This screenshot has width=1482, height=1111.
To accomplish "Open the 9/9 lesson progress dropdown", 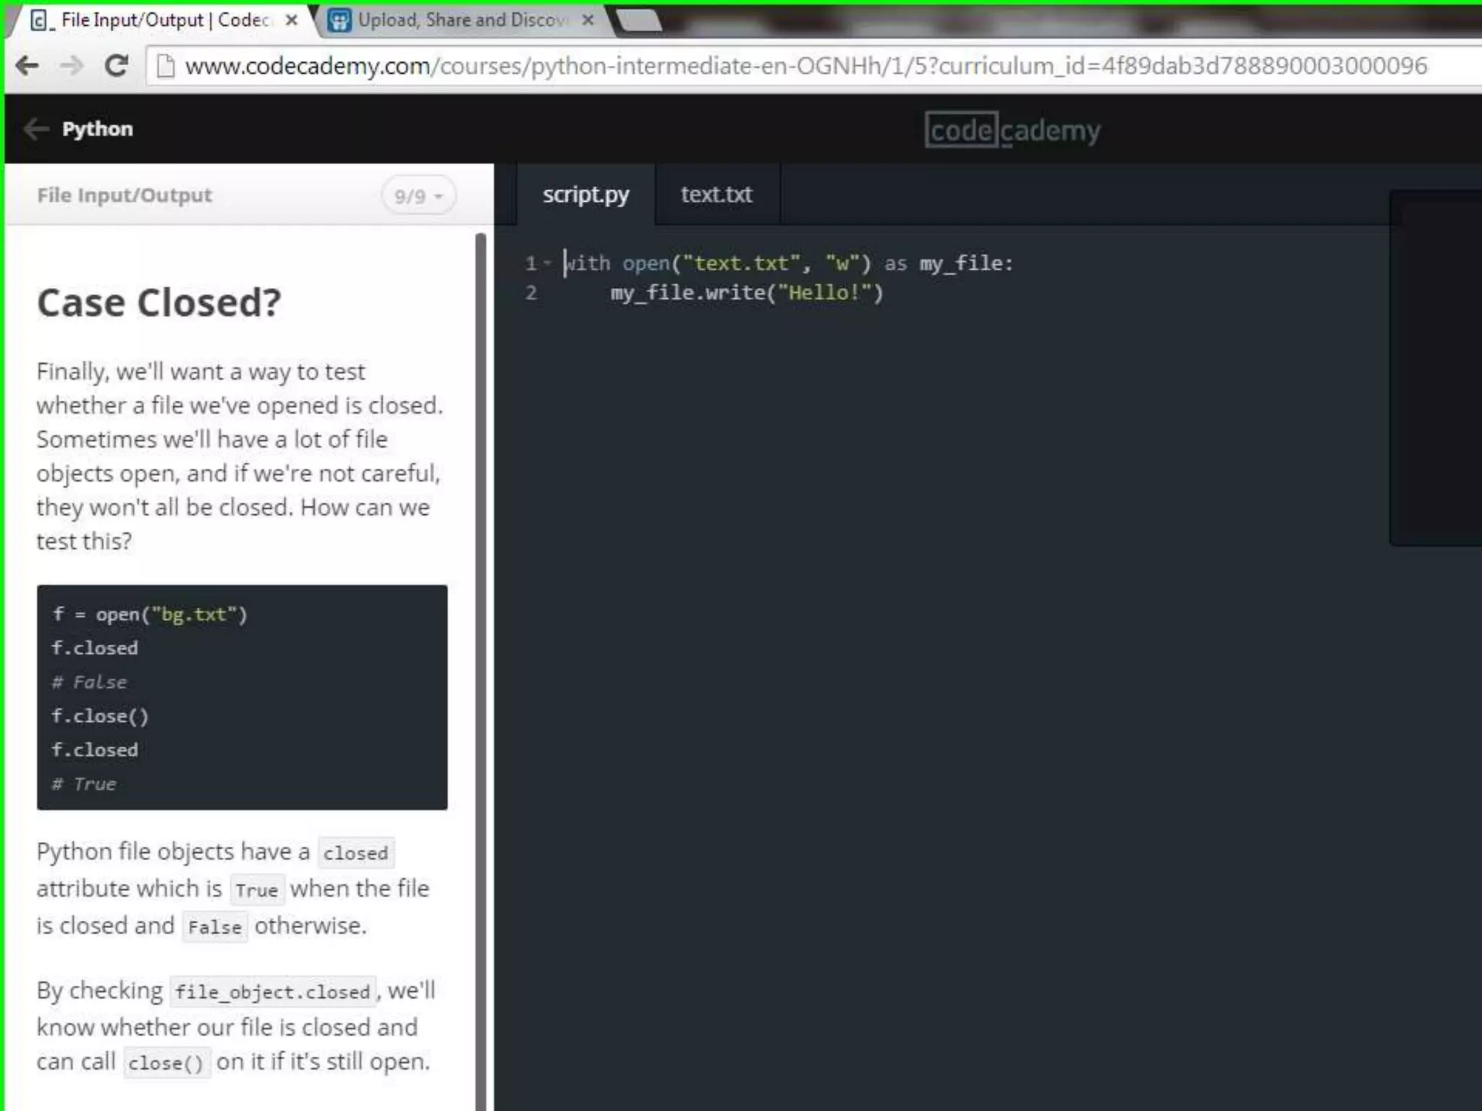I will 418,196.
